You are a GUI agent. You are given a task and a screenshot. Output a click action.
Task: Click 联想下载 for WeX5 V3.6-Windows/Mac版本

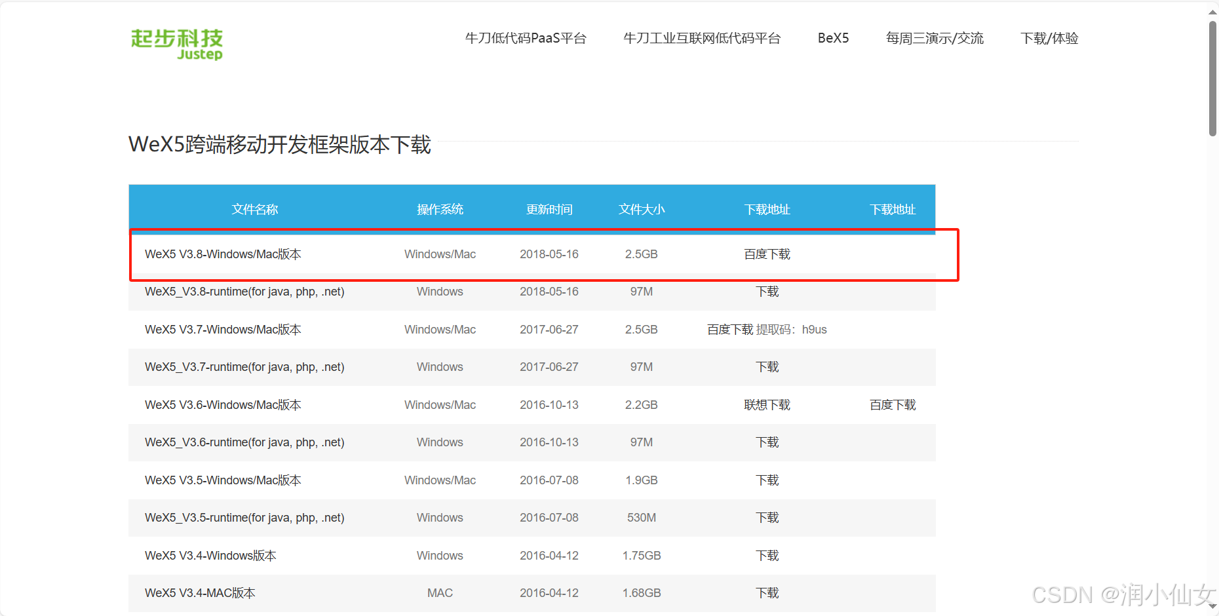(x=767, y=405)
